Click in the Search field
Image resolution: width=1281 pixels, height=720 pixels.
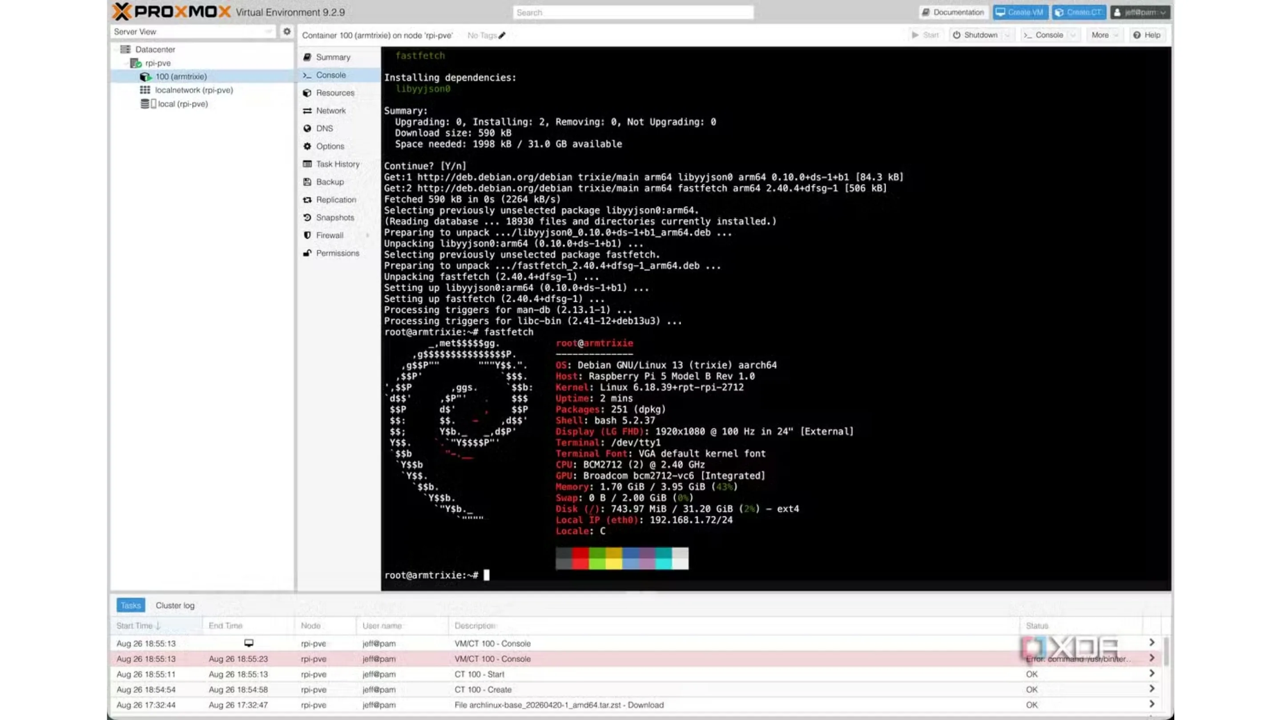(633, 12)
